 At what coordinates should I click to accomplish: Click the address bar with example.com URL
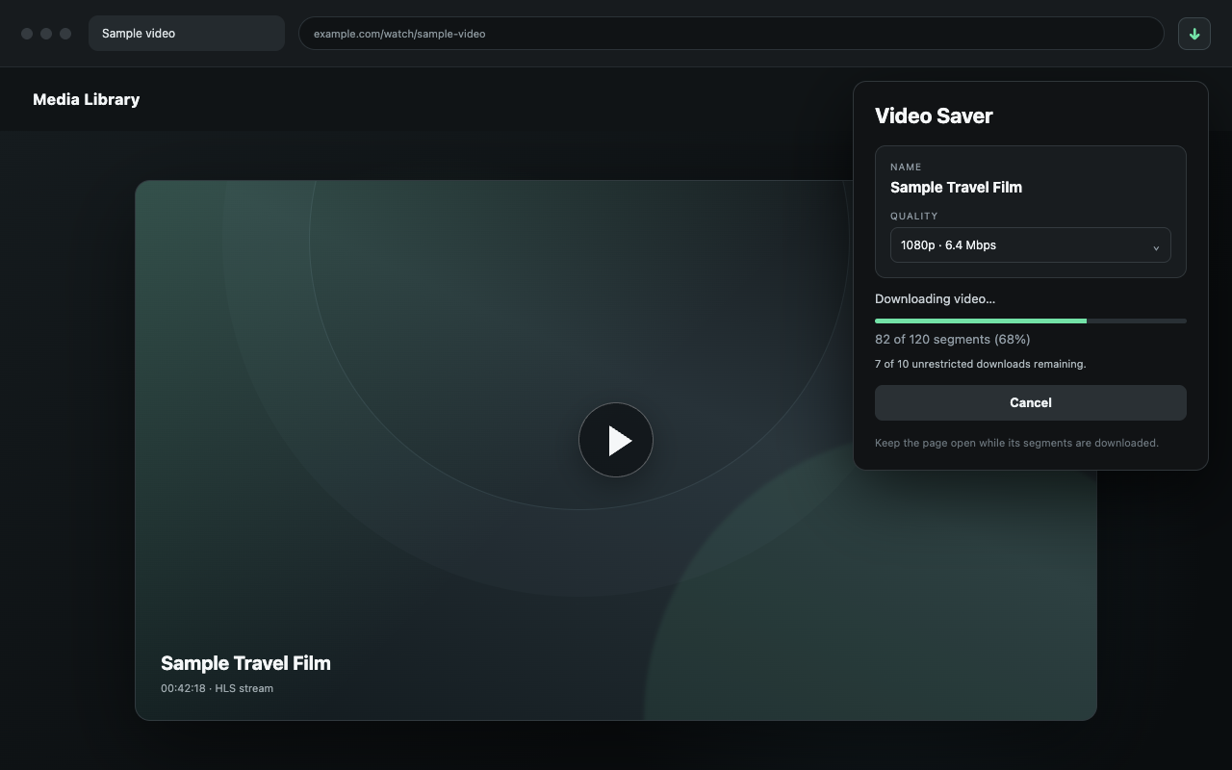(x=731, y=34)
